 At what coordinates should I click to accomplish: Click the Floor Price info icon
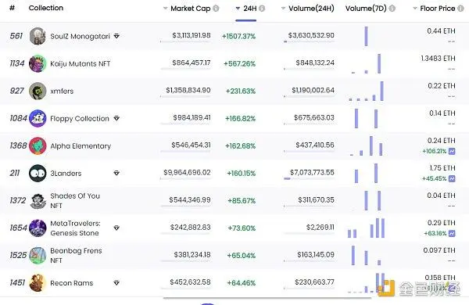click(x=461, y=9)
